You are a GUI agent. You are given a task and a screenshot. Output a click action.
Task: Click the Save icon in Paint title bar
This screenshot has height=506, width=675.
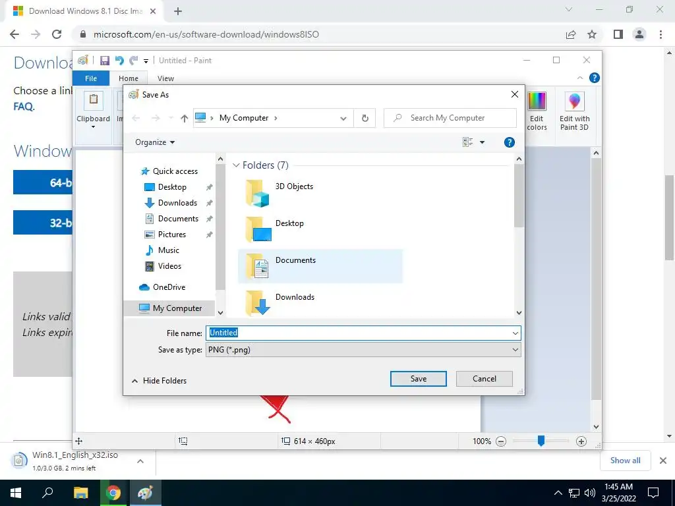click(x=105, y=61)
